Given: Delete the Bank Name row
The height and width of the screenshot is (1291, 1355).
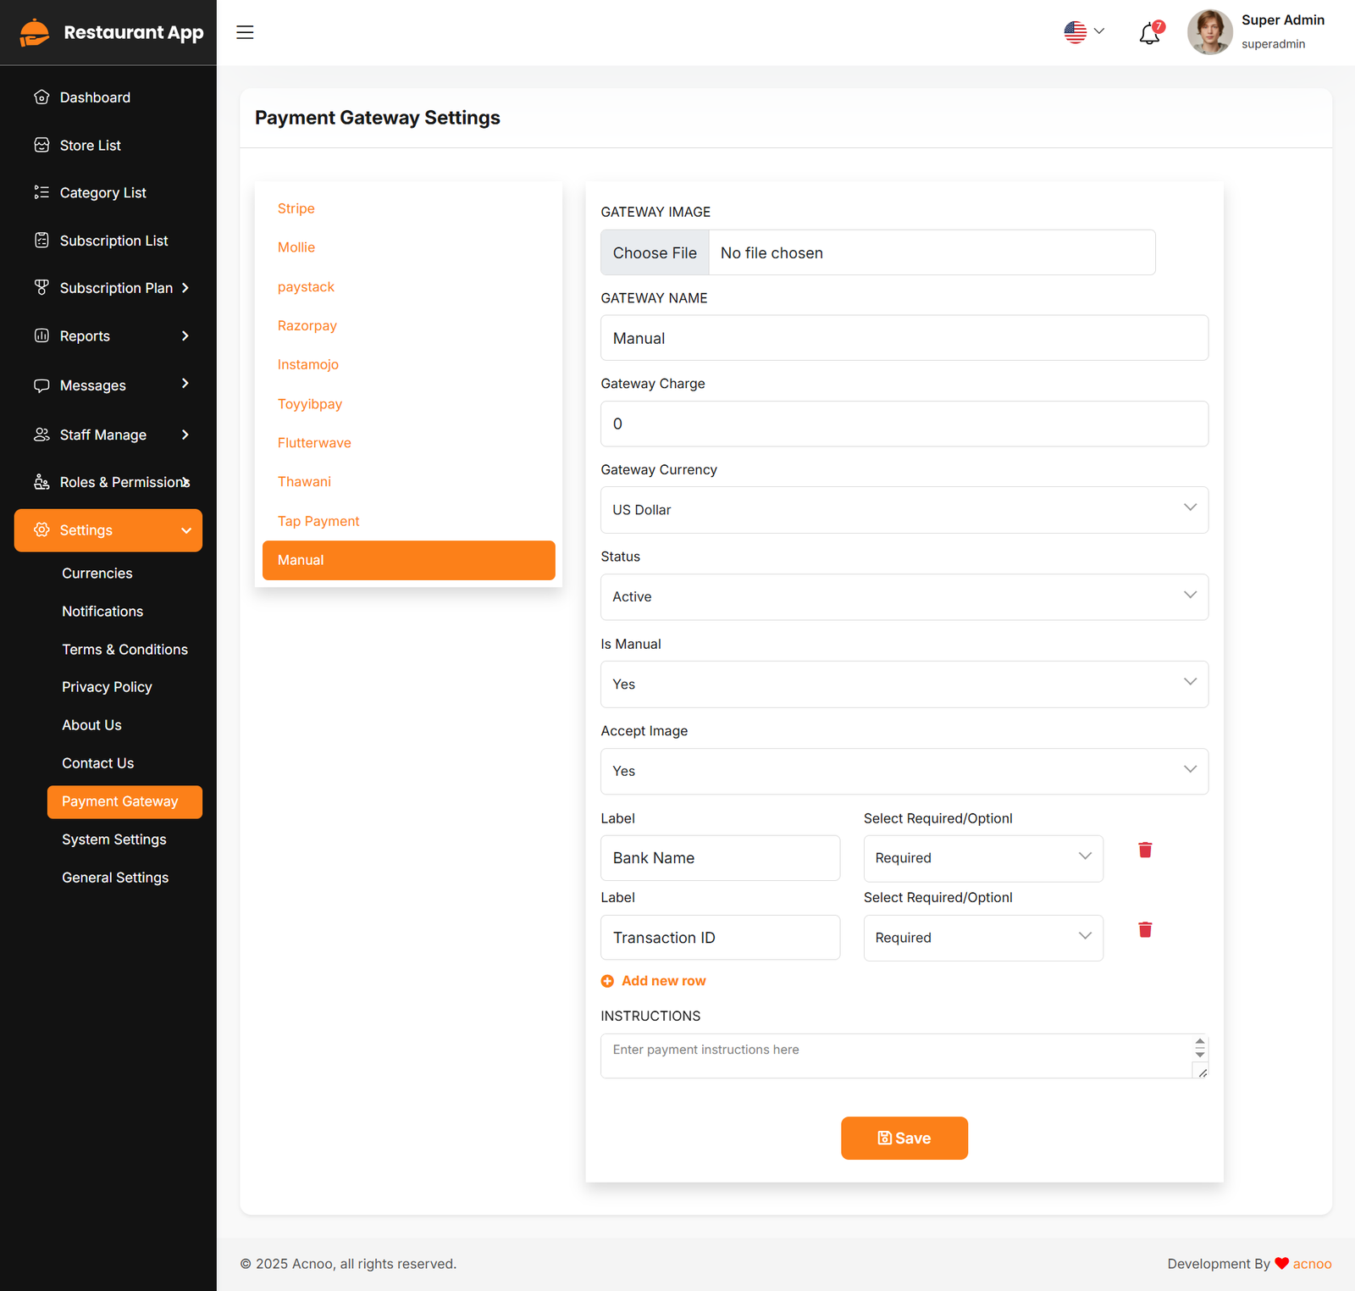Looking at the screenshot, I should [1145, 850].
